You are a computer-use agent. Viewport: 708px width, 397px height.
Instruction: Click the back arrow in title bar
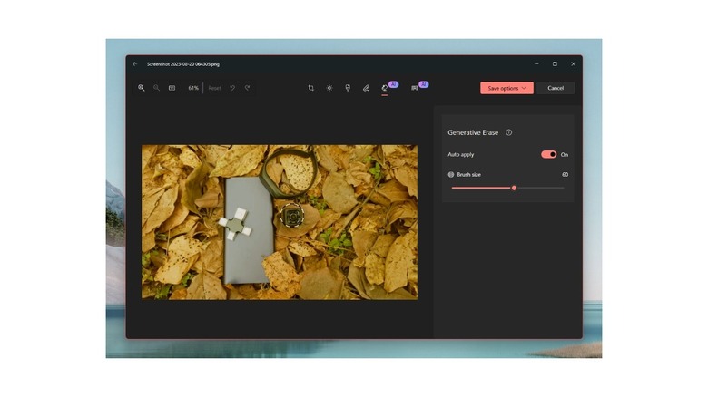pos(134,64)
